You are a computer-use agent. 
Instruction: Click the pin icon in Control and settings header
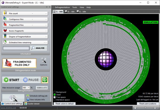[50, 7]
